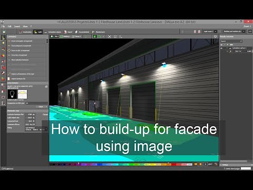The height and width of the screenshot is (190, 253).
Task: Click the luminous flux value field
Action: coord(30,115)
